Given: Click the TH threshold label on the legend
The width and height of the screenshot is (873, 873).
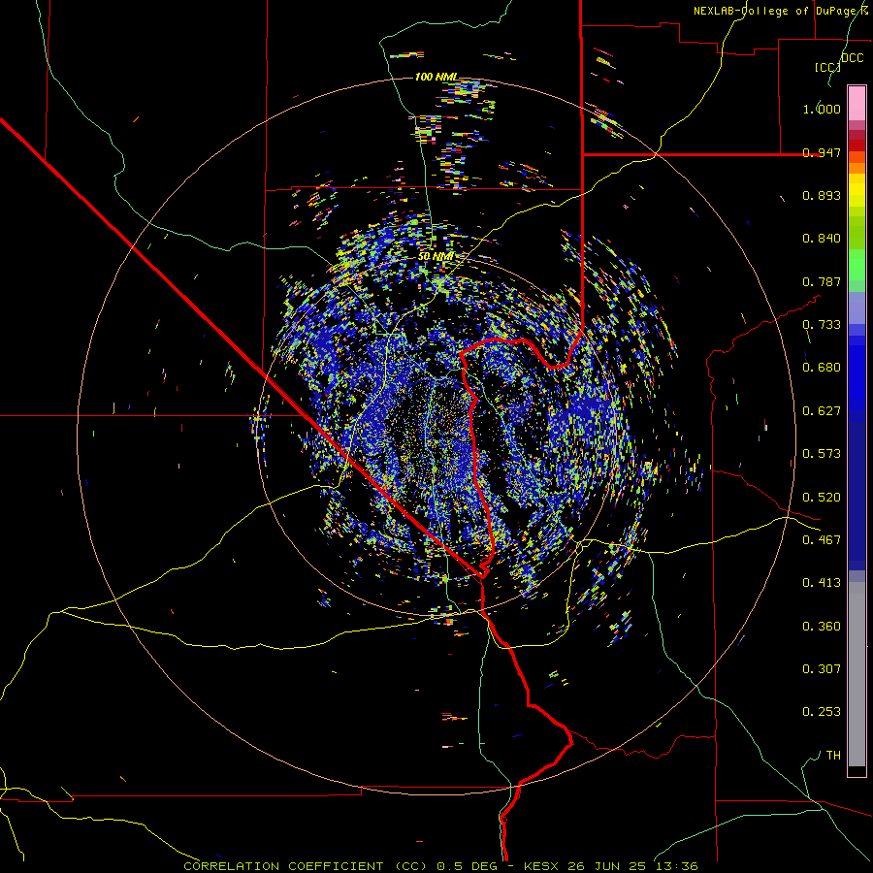Looking at the screenshot, I should tap(833, 756).
